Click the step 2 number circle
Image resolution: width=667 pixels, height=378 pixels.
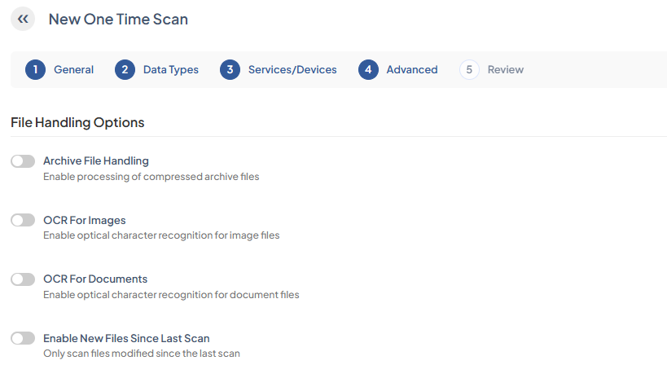pos(125,70)
